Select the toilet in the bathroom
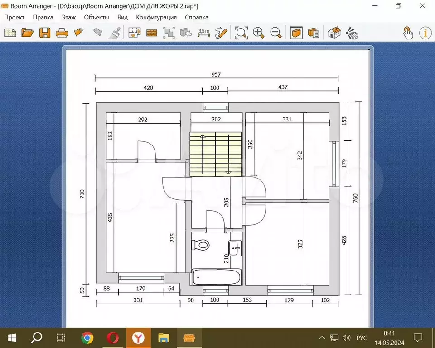 point(200,245)
